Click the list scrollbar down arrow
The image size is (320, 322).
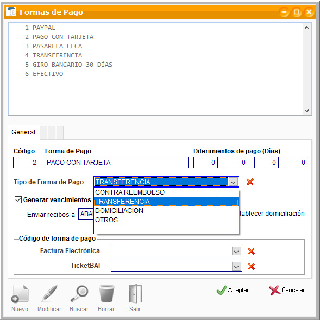(x=306, y=111)
